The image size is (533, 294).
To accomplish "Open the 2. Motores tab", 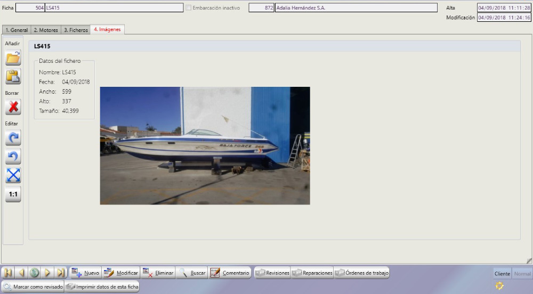I will point(46,30).
